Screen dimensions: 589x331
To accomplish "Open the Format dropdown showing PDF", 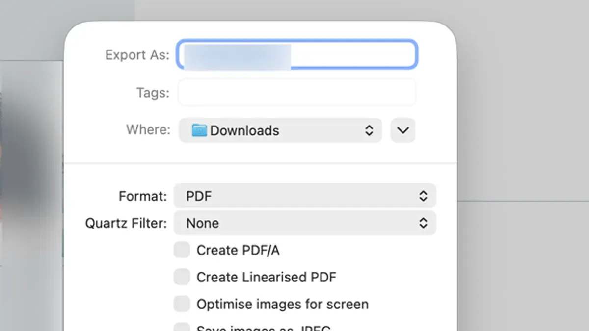I will [x=305, y=196].
